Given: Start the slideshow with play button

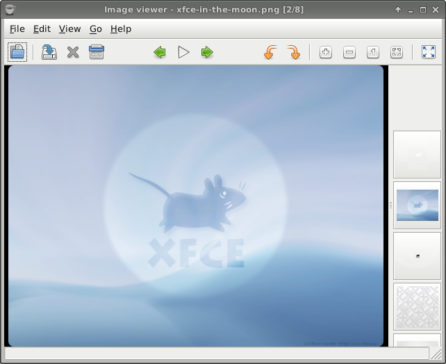Looking at the screenshot, I should (x=183, y=52).
